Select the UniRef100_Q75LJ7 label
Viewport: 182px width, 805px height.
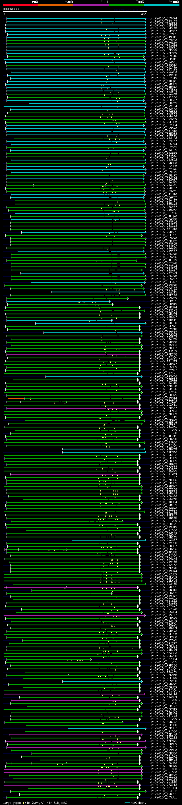[163, 615]
